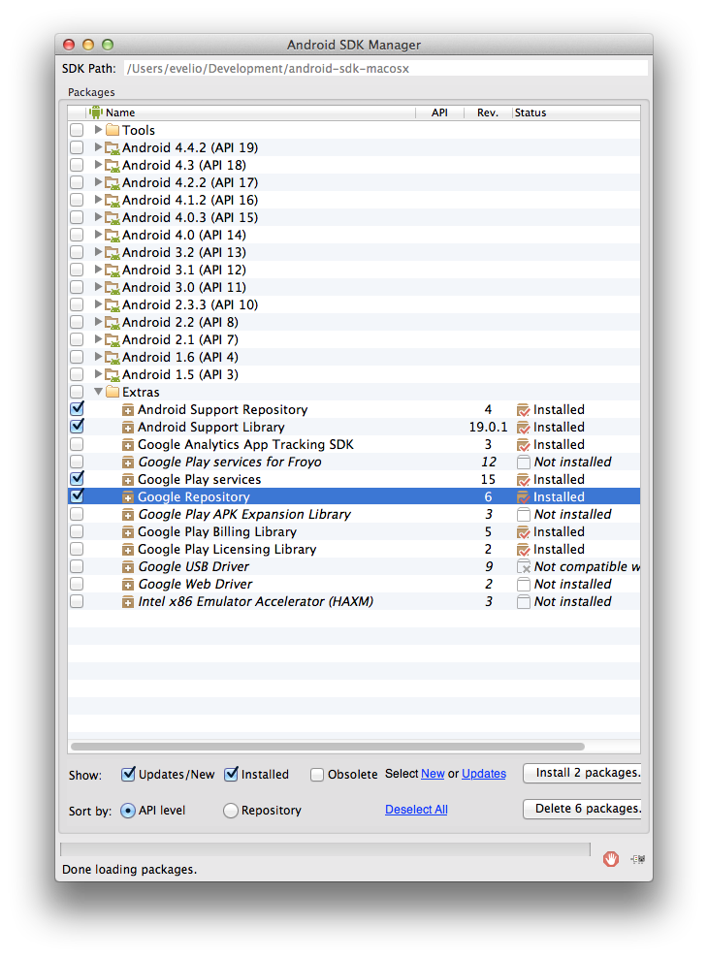The width and height of the screenshot is (708, 958).
Task: Check the Google Analytics App Tracking SDK checkbox
Action: point(77,444)
